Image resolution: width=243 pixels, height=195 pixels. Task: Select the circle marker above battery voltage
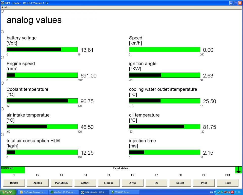pos(2,32)
